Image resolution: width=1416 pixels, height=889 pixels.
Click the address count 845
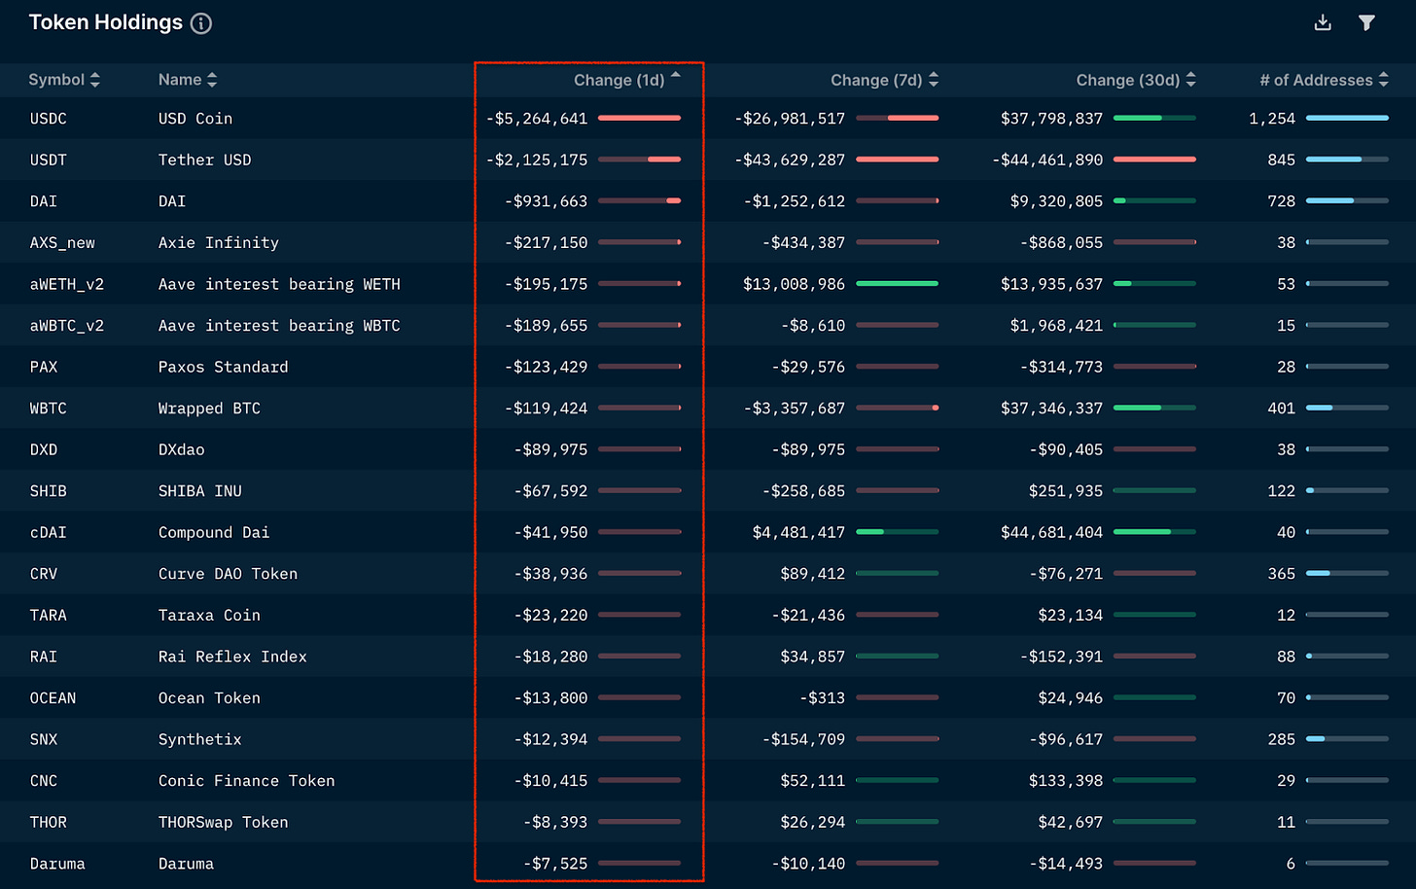pos(1282,160)
